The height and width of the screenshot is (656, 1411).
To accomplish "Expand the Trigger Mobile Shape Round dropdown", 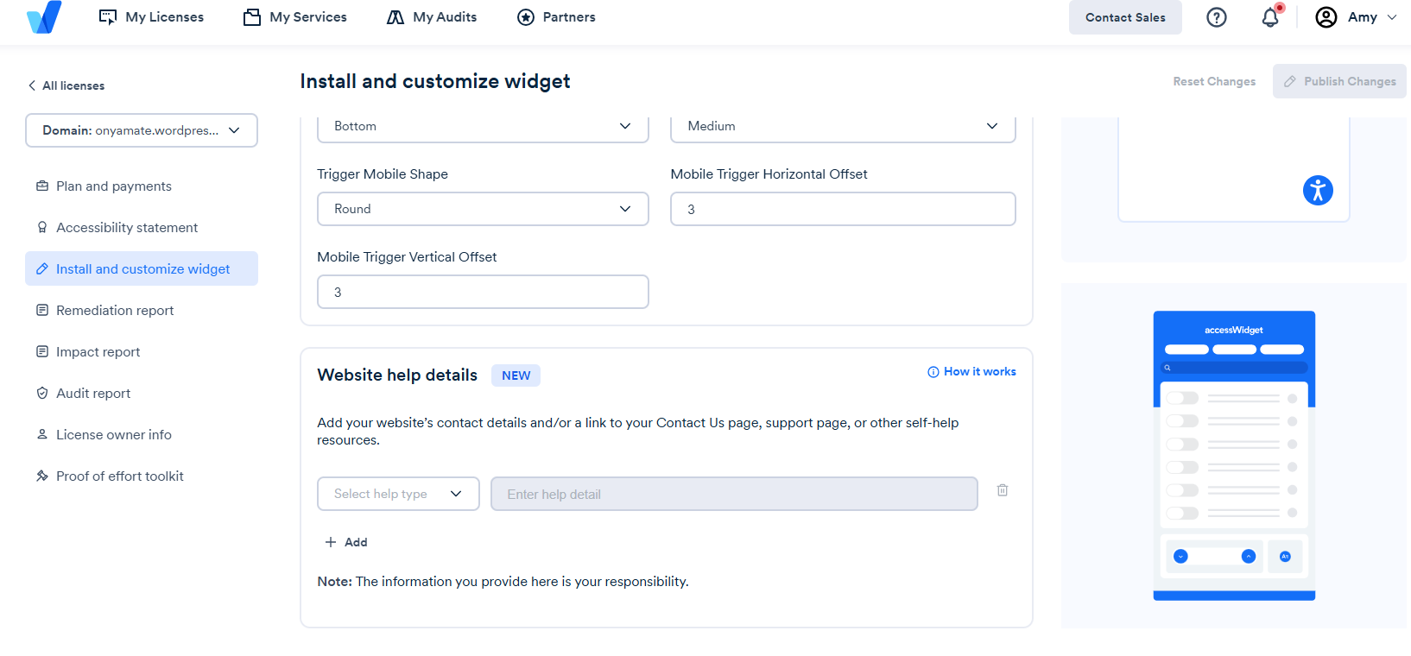I will pyautogui.click(x=483, y=209).
